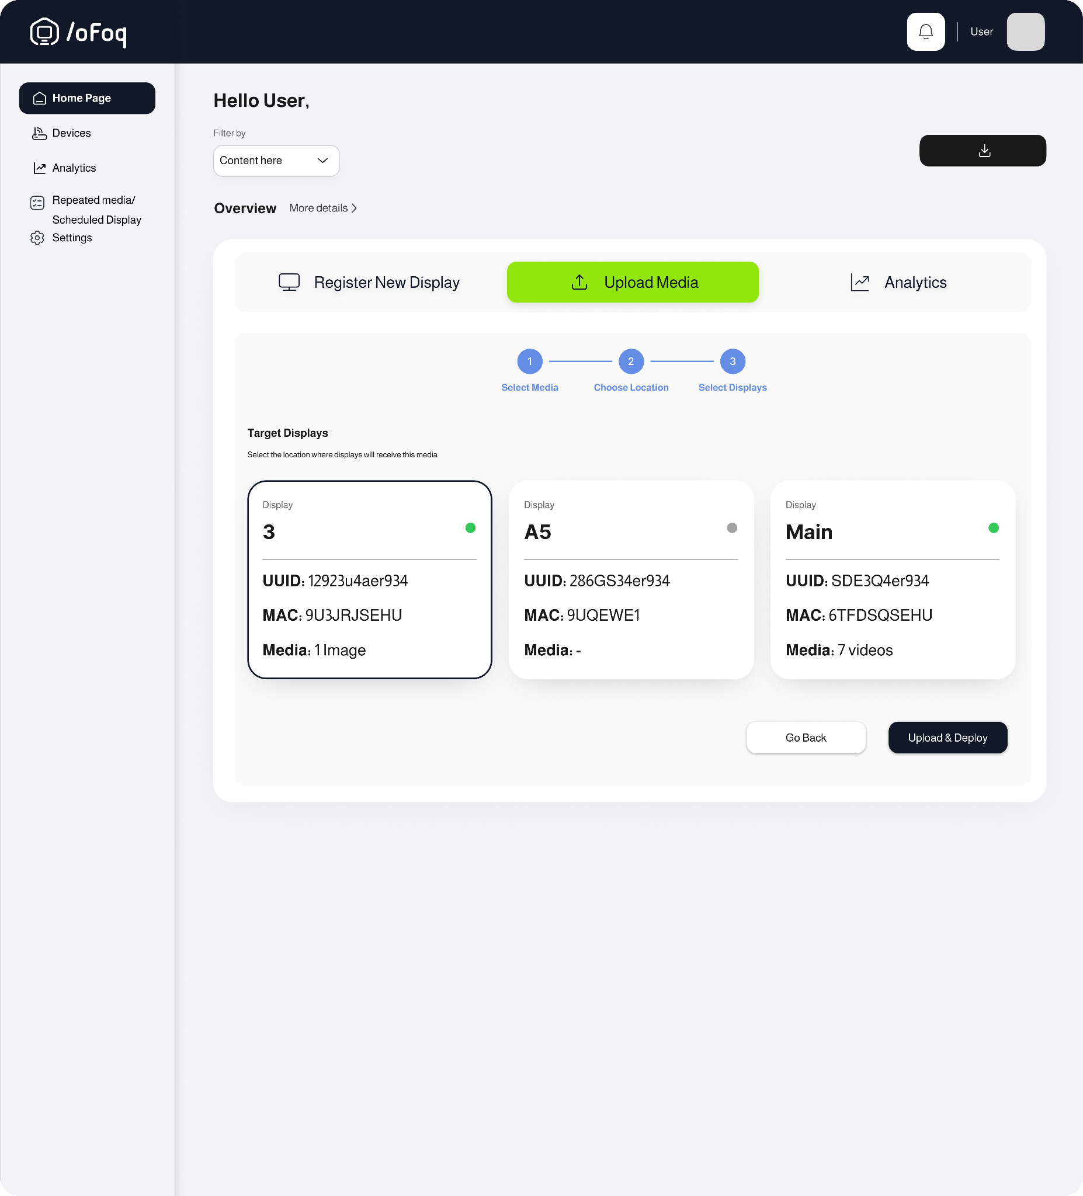Switch to Register New Display tab
Screen dimensions: 1083x1196
click(x=369, y=283)
